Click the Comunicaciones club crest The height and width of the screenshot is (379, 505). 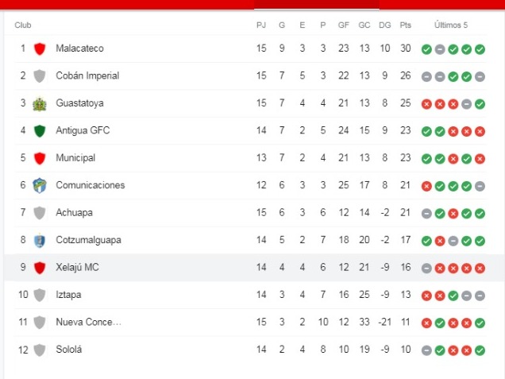coord(40,186)
